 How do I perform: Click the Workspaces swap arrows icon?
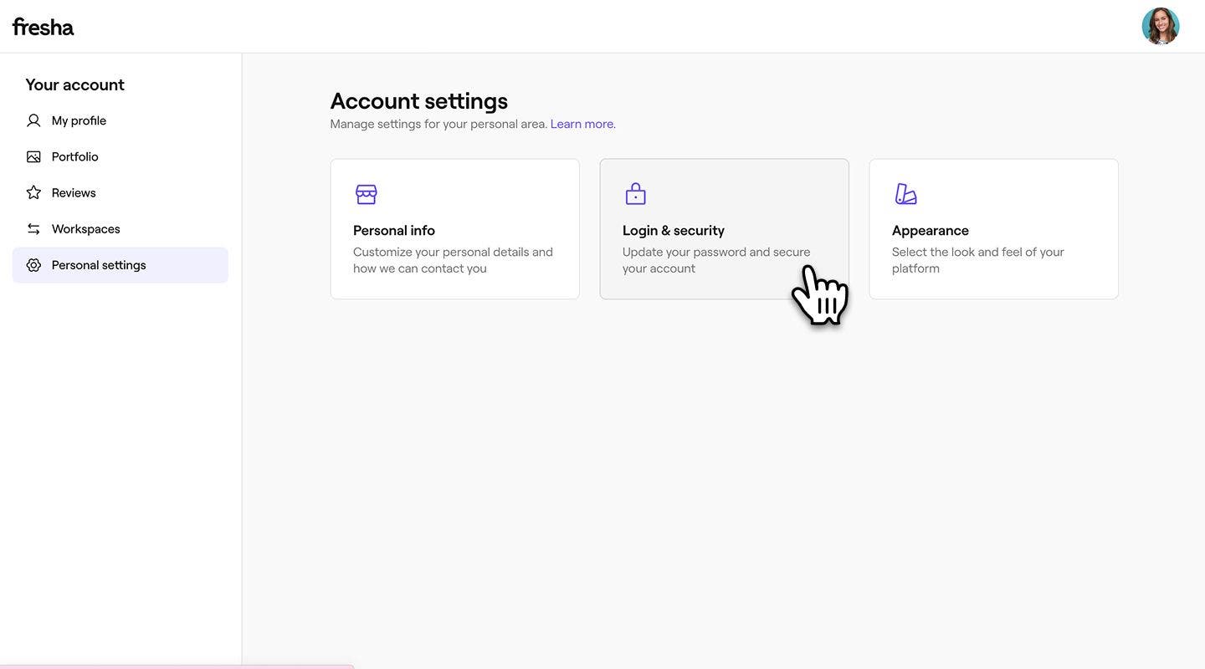[x=33, y=229]
